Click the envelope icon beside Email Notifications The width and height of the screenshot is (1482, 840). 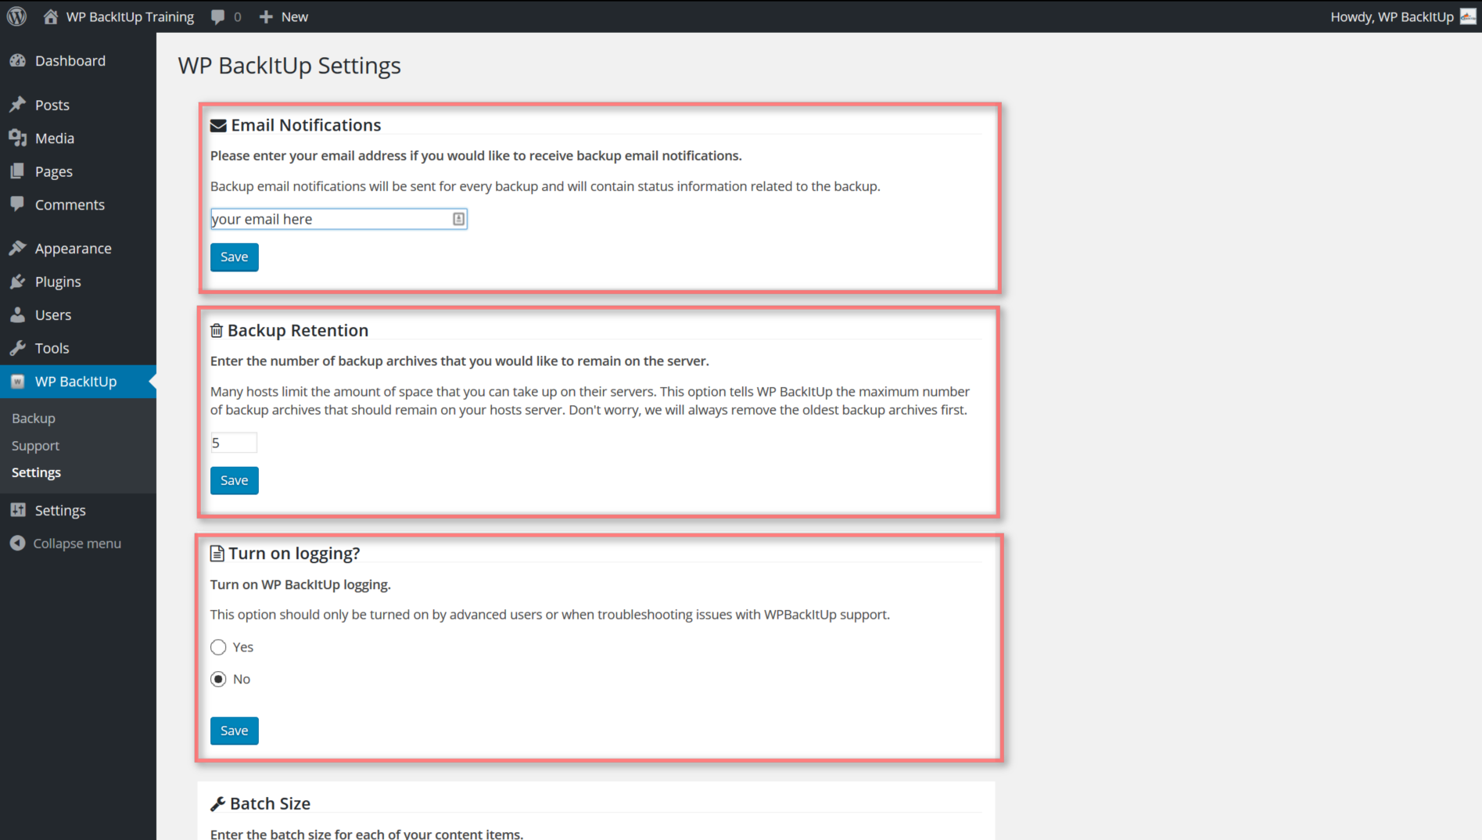click(218, 125)
